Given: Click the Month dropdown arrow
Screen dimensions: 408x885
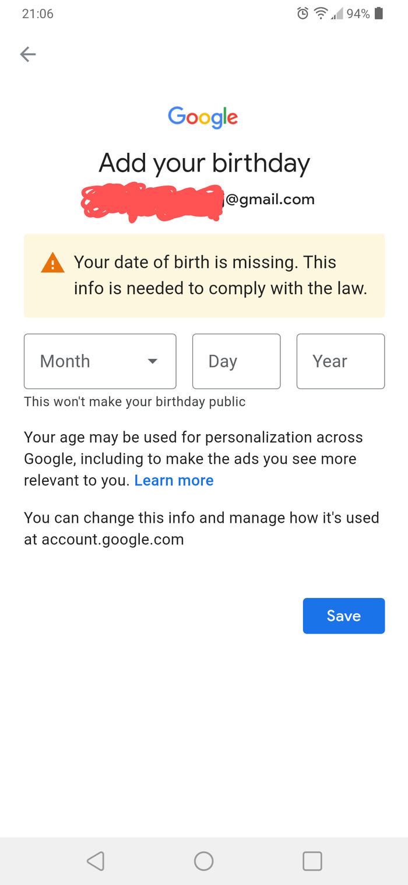Looking at the screenshot, I should point(152,361).
